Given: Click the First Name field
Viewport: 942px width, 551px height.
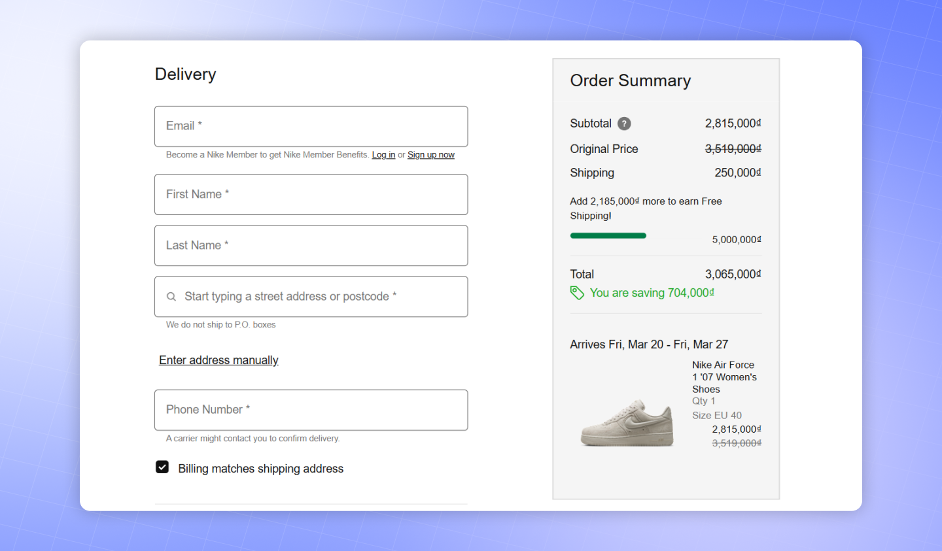Looking at the screenshot, I should [x=311, y=194].
